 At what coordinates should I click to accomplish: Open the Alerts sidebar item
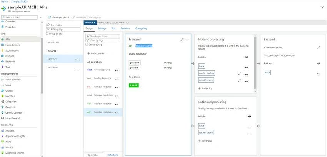click(x=8, y=142)
